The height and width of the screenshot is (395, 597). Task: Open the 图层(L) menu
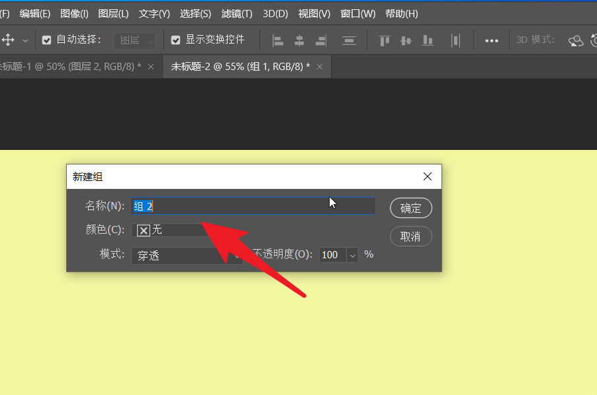[x=113, y=13]
